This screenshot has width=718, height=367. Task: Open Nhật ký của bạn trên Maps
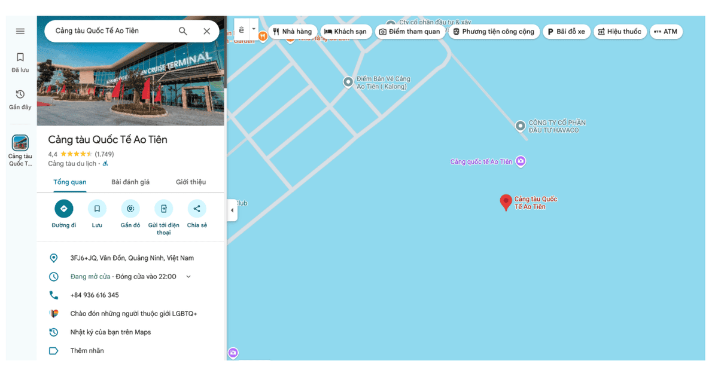click(111, 332)
